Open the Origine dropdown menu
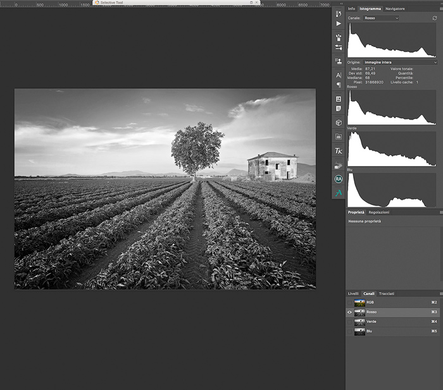 [400, 62]
